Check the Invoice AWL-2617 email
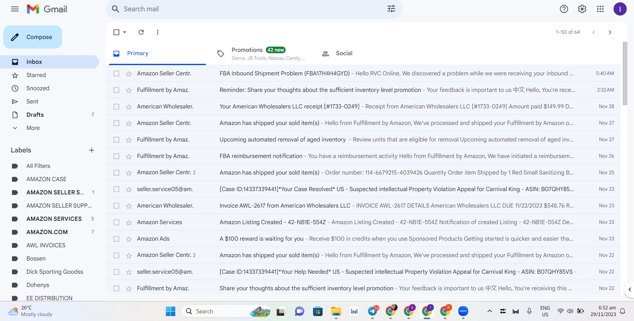 [116, 206]
